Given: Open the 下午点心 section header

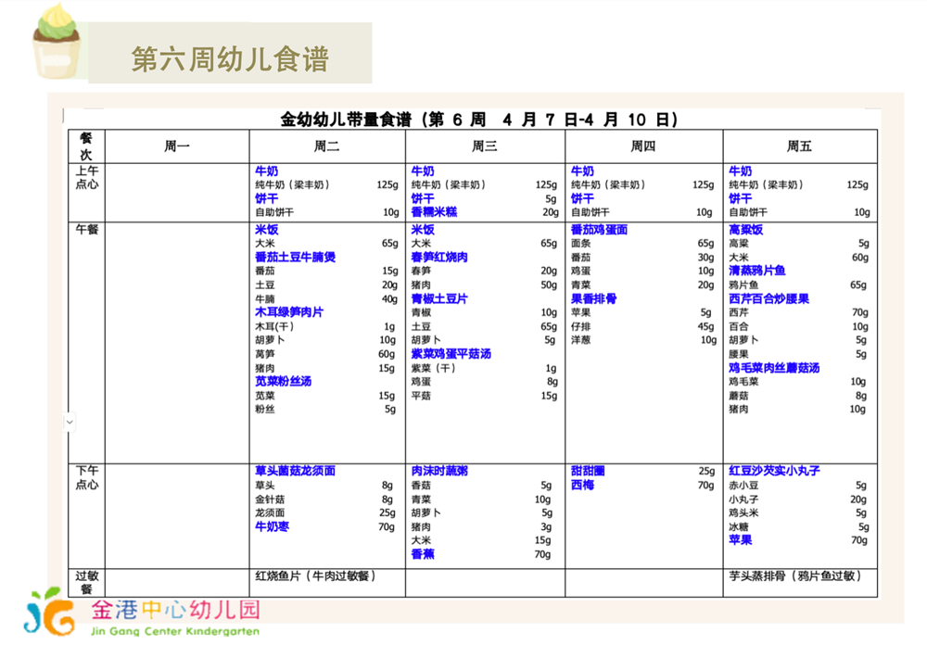Looking at the screenshot, I should [x=88, y=476].
